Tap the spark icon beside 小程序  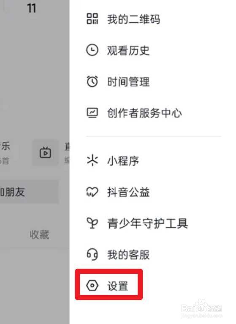tap(92, 161)
